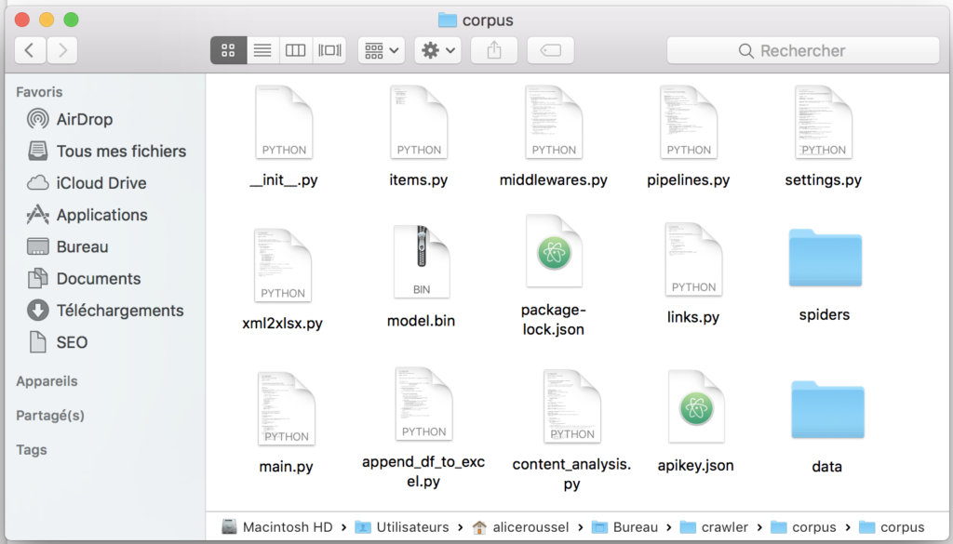Viewport: 953px width, 544px height.
Task: Select the model.bin file
Action: point(422,276)
